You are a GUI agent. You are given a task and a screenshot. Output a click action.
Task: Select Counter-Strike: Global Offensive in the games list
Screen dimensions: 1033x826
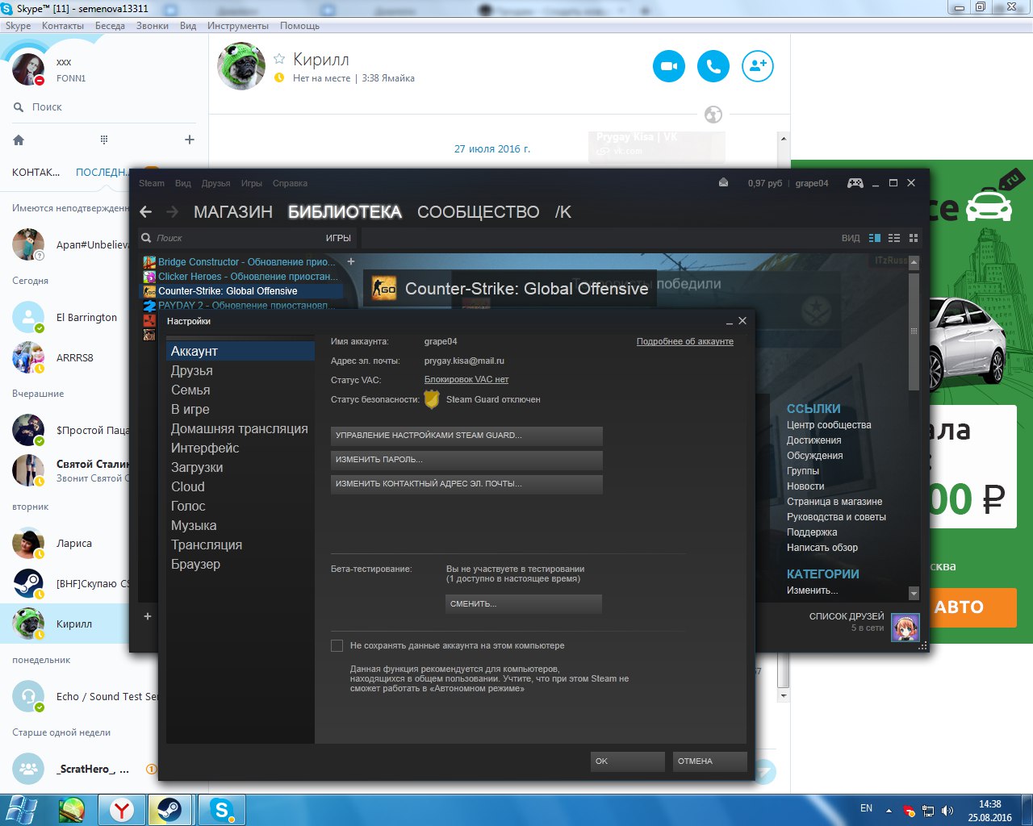pos(242,291)
